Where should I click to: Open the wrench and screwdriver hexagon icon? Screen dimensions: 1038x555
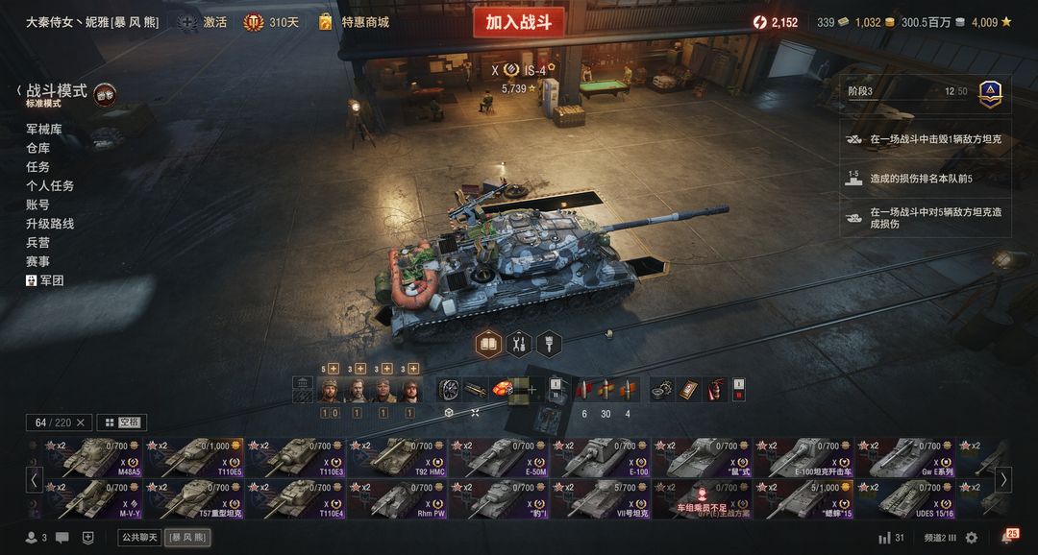(x=519, y=345)
